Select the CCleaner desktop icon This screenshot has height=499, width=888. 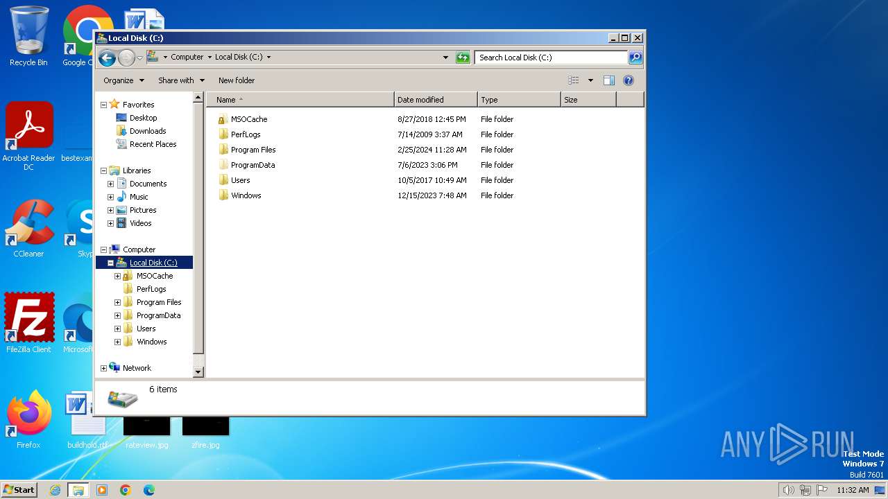coord(28,229)
